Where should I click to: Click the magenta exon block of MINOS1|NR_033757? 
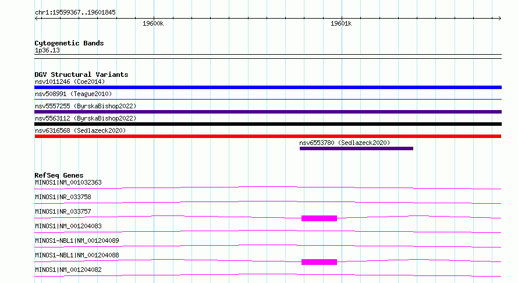click(319, 218)
